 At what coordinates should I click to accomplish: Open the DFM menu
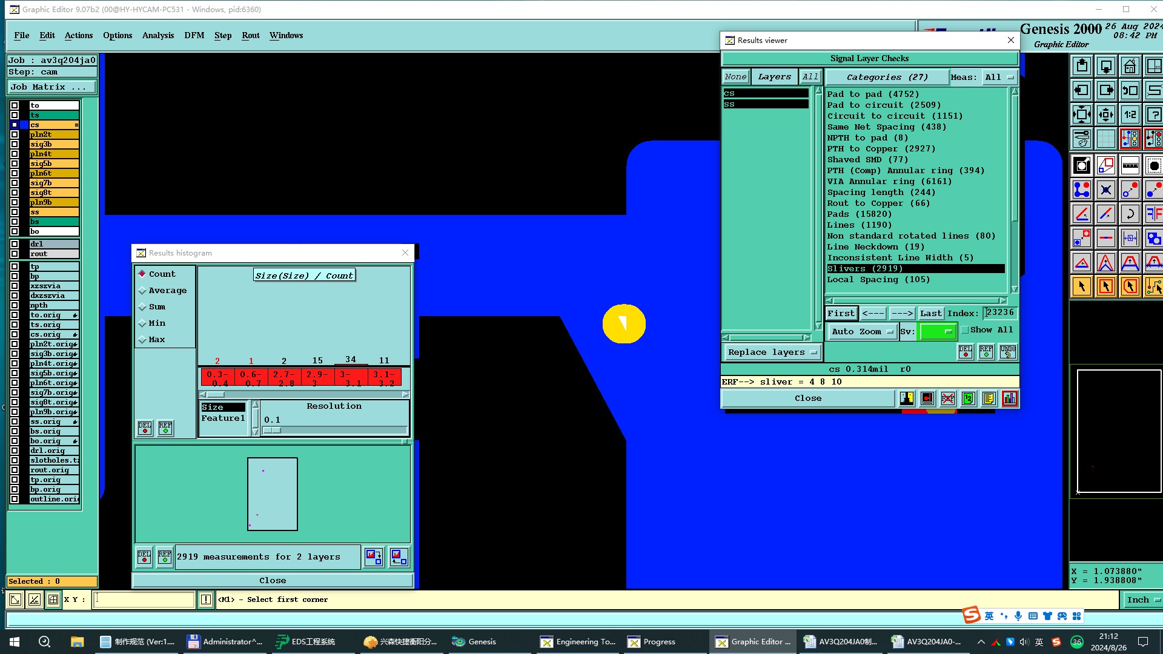(x=194, y=35)
